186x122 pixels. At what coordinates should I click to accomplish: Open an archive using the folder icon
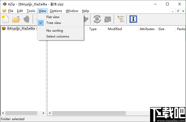coord(16,19)
